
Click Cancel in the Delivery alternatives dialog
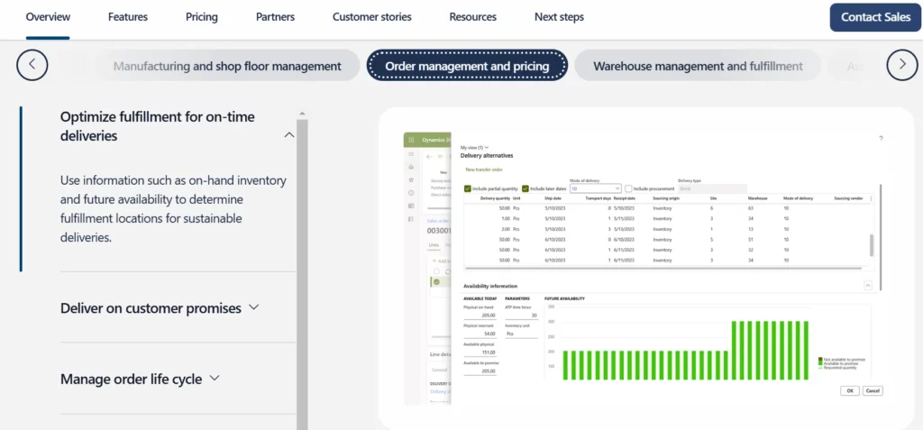pos(873,390)
